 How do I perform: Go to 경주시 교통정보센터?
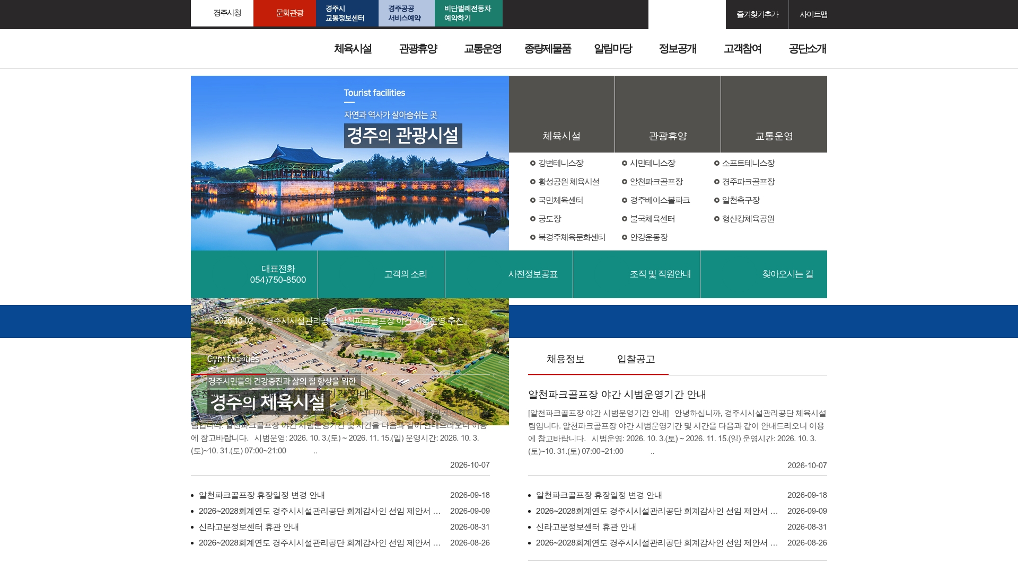pyautogui.click(x=347, y=13)
